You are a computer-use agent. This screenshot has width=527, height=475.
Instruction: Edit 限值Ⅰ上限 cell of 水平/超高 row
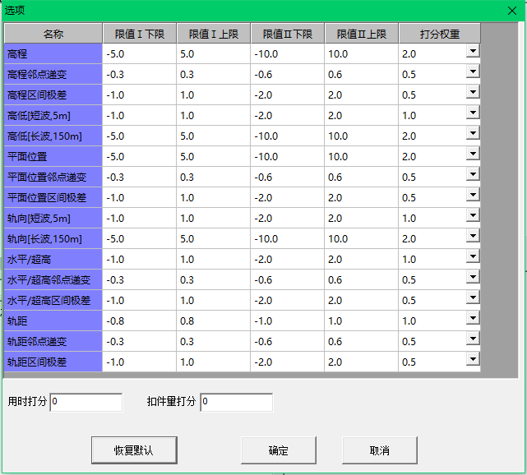[x=214, y=259]
